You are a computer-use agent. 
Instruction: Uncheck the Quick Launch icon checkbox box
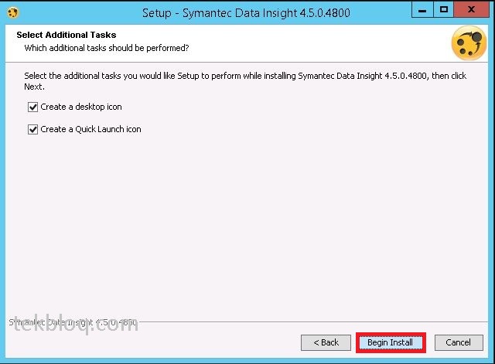[32, 129]
